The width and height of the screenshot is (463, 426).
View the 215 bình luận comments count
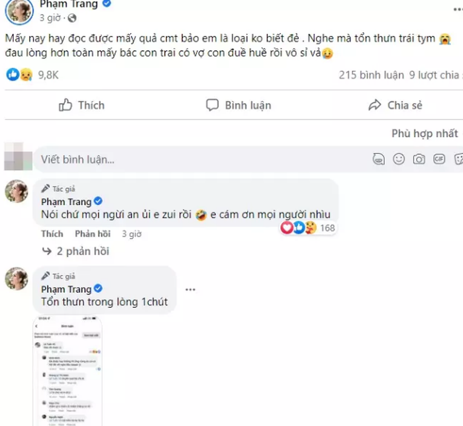click(371, 75)
